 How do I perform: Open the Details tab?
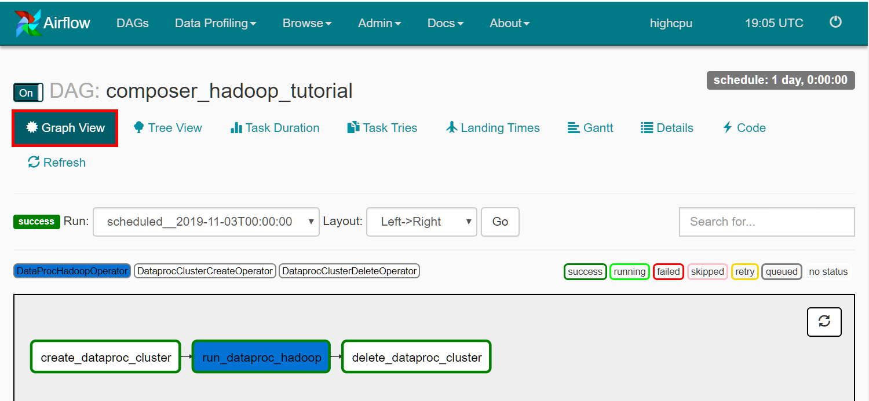pyautogui.click(x=667, y=128)
